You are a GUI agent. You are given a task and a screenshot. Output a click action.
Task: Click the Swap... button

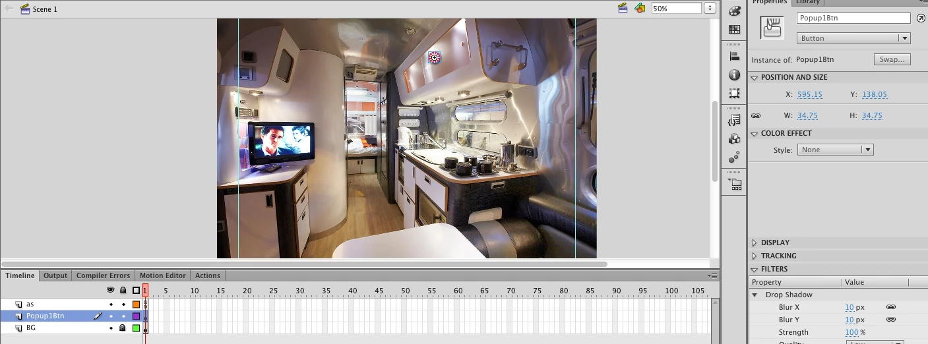click(x=892, y=59)
